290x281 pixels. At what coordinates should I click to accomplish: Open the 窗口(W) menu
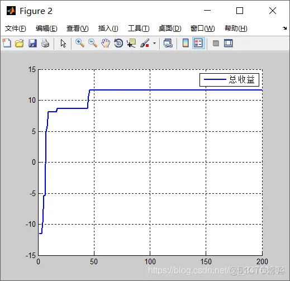tap(203, 28)
